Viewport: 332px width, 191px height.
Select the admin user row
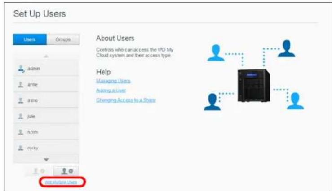(x=46, y=69)
